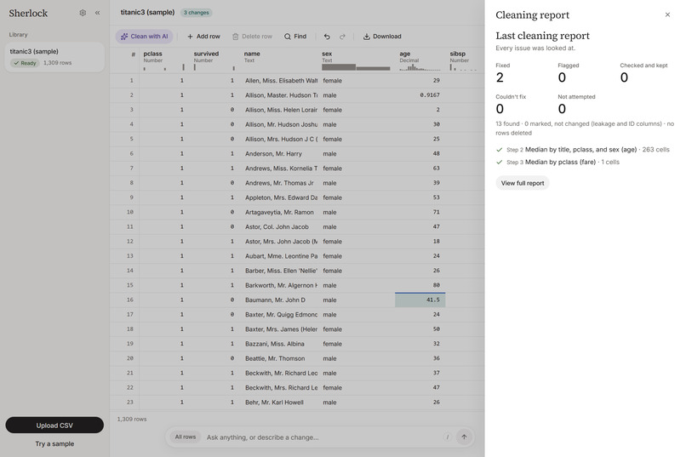Click Step 2 median age item
Viewport: 686px width, 457px height.
click(583, 150)
